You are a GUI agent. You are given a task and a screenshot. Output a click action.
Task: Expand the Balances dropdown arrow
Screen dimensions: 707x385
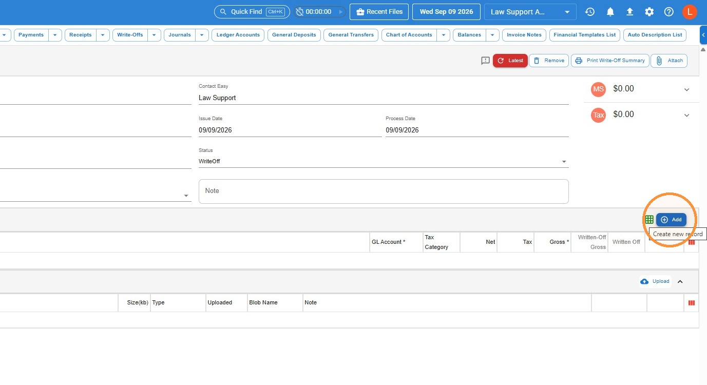[x=493, y=35]
